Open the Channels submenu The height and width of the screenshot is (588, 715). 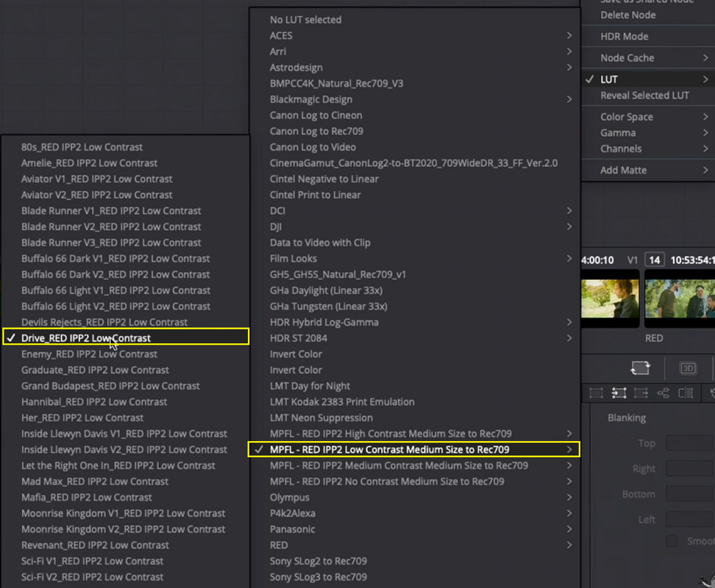coord(648,148)
